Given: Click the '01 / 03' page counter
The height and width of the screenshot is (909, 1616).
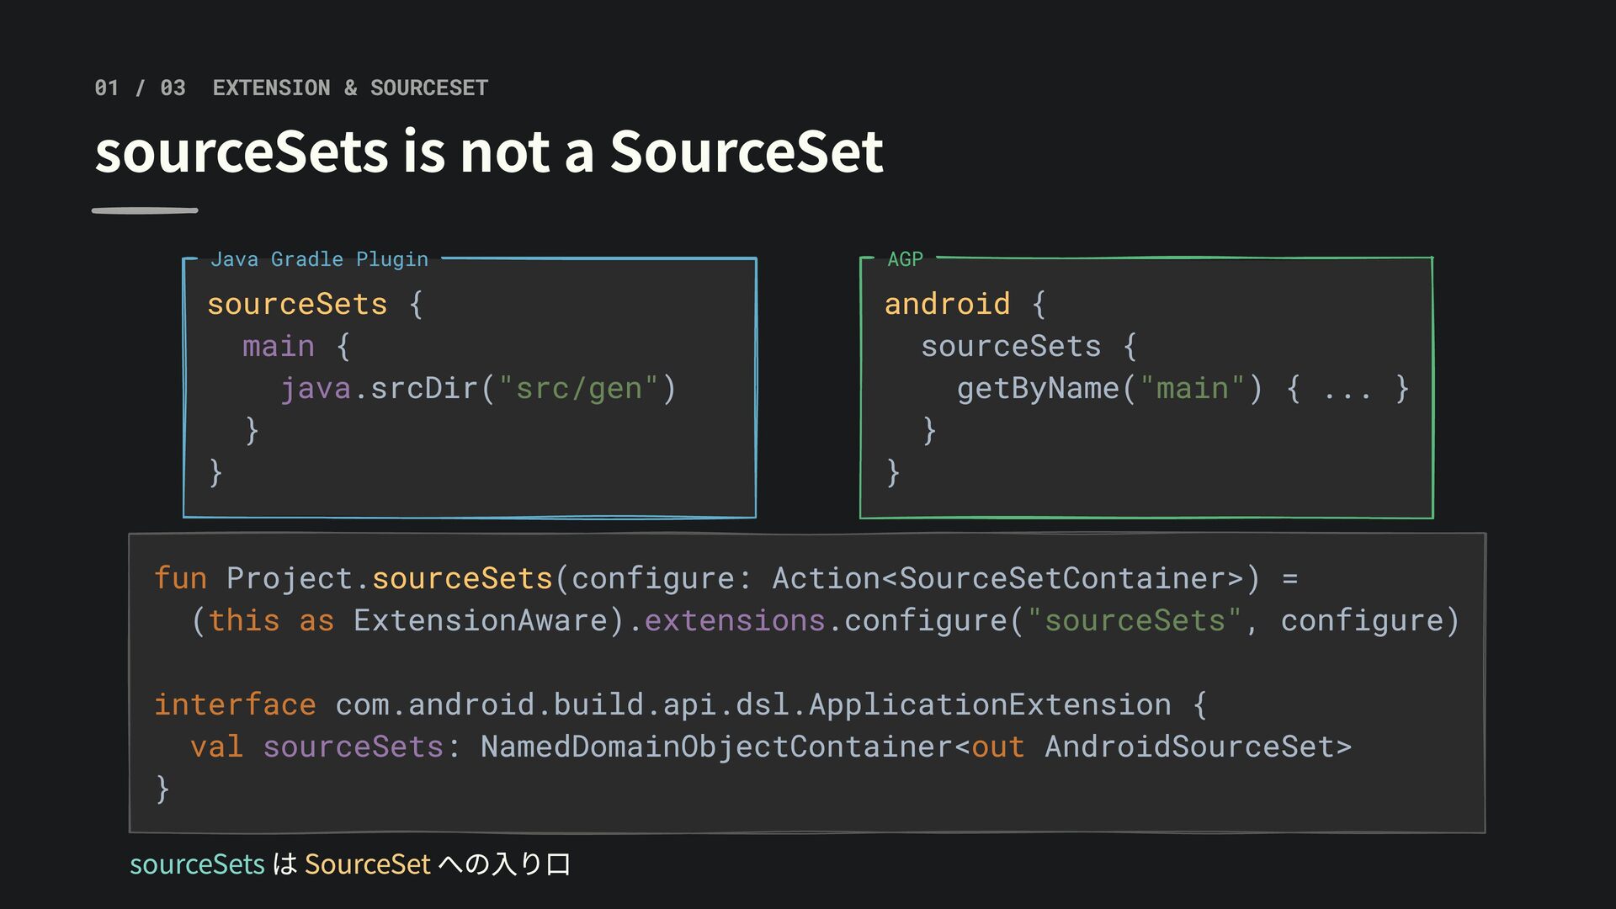Looking at the screenshot, I should click(x=140, y=88).
